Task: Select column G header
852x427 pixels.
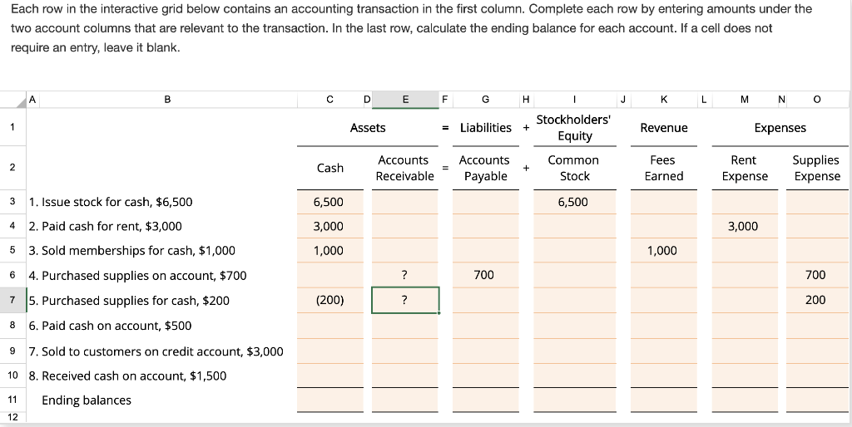Action: coord(485,100)
